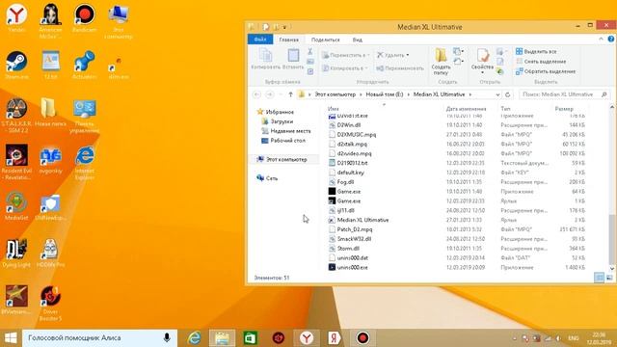Switch to large icons view in status bar
Image resolution: width=617 pixels, height=347 pixels.
[609, 278]
